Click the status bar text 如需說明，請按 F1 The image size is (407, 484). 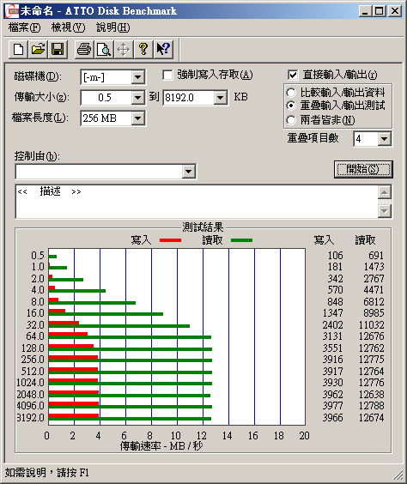[47, 473]
